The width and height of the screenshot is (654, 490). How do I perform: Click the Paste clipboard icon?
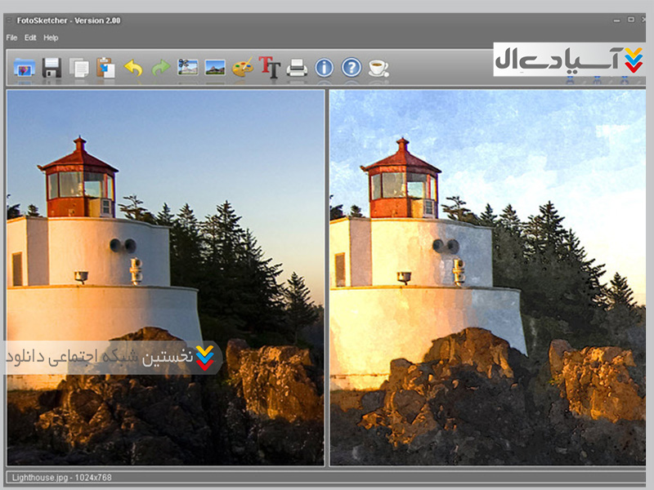pyautogui.click(x=105, y=68)
